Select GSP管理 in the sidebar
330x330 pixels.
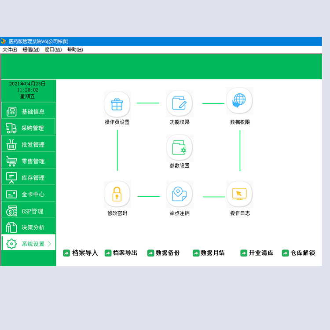coord(28,210)
